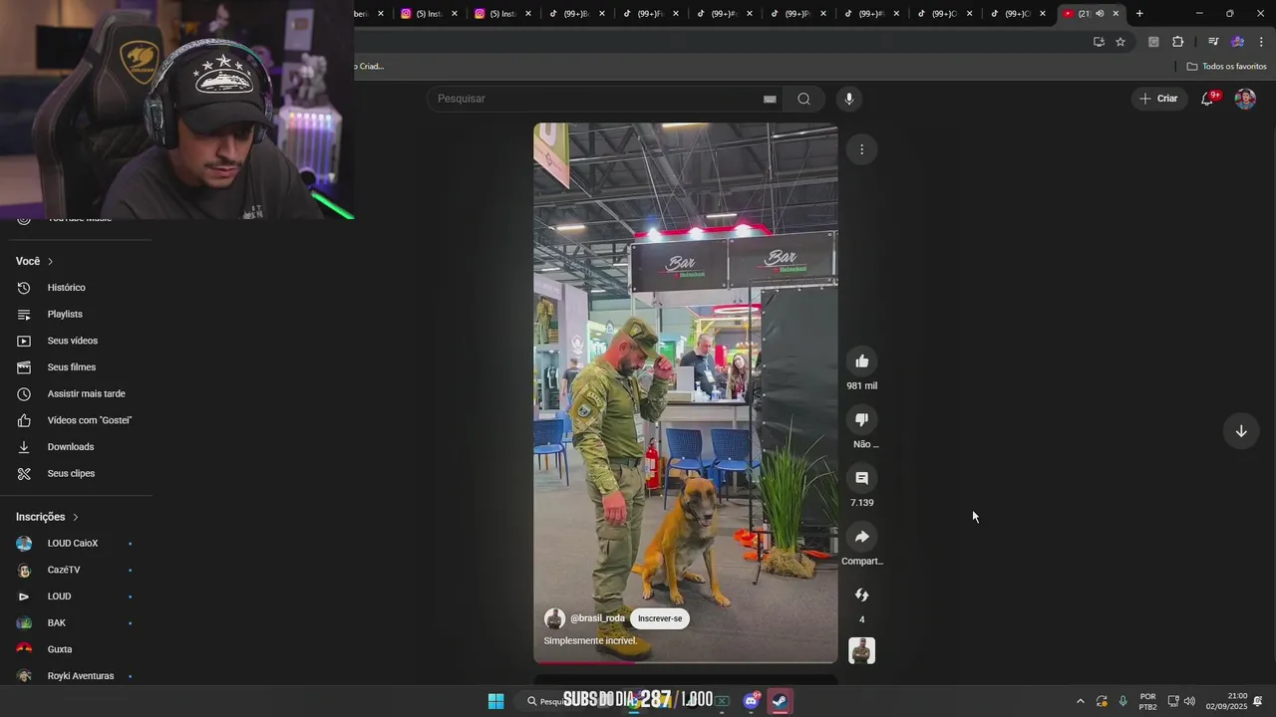
Task: Open Chrome media controls icon
Action: coord(1213,42)
